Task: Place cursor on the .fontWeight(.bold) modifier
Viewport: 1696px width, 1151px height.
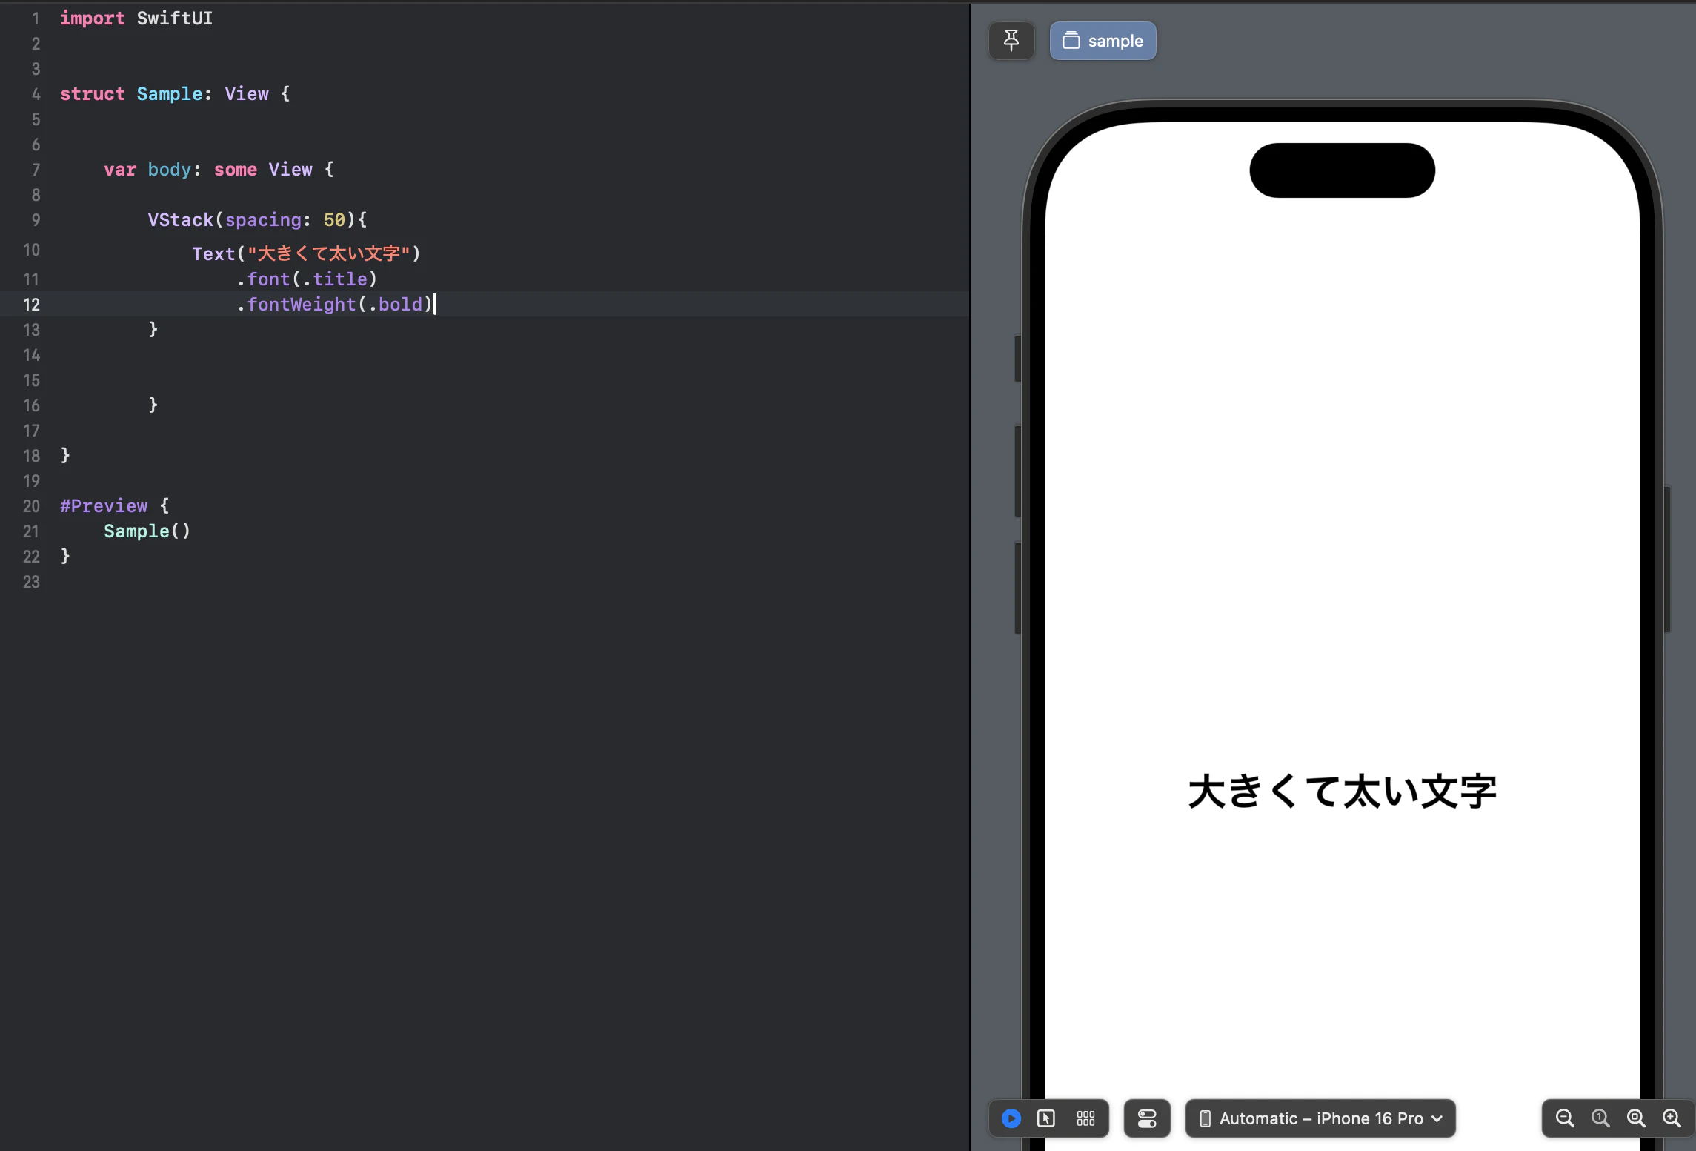Action: (x=332, y=304)
